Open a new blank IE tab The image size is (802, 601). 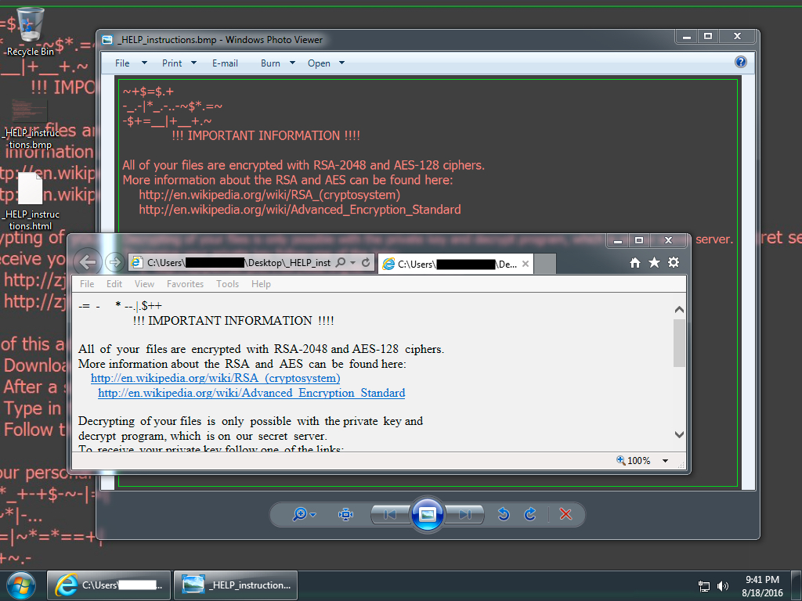tap(545, 265)
